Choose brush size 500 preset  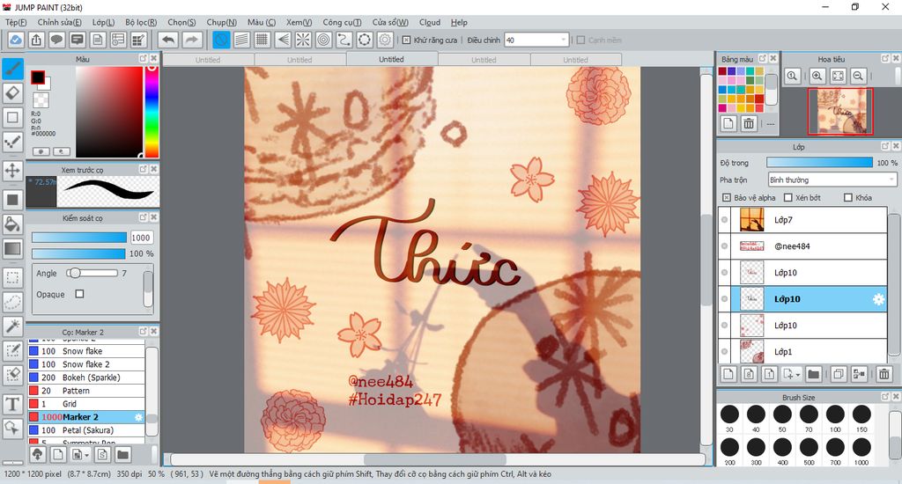point(809,451)
